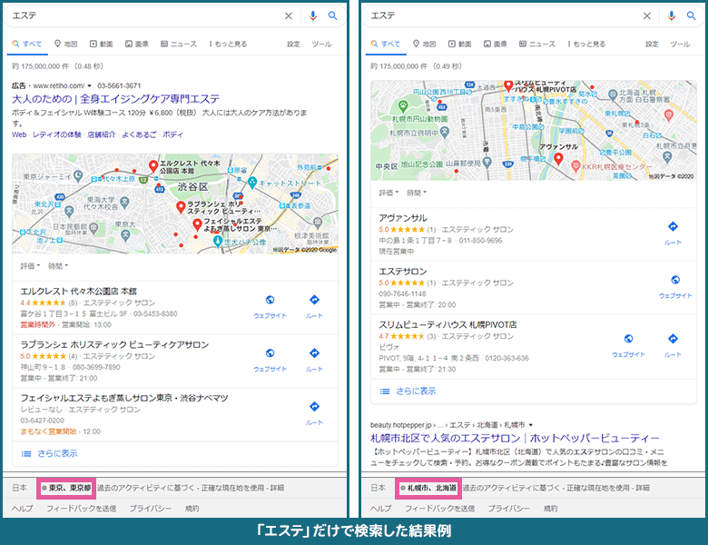Open dropdown arrow next to hotpepper breadcrumb
708x545 pixels.
(531, 425)
